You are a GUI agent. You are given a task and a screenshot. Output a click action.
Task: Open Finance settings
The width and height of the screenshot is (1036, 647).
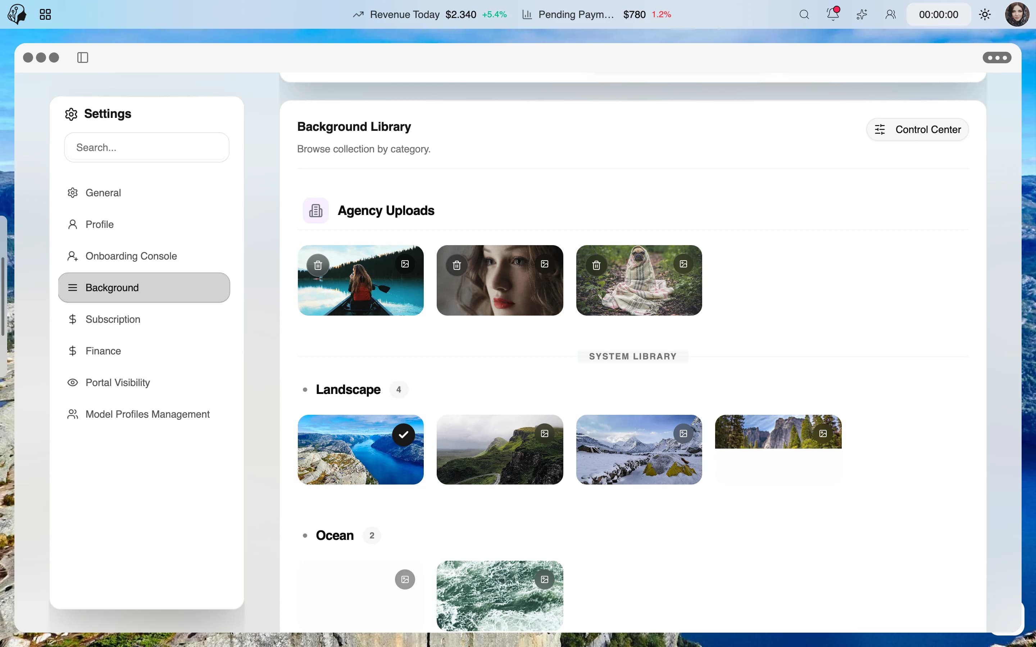(x=144, y=351)
